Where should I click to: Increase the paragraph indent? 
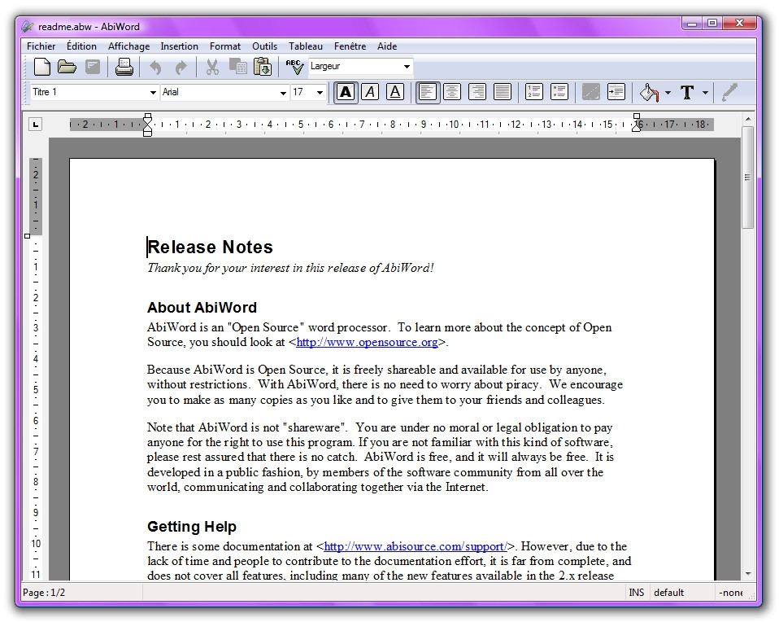coord(616,92)
